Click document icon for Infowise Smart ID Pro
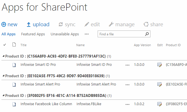This screenshot has height=112, width=187. click(x=14, y=65)
